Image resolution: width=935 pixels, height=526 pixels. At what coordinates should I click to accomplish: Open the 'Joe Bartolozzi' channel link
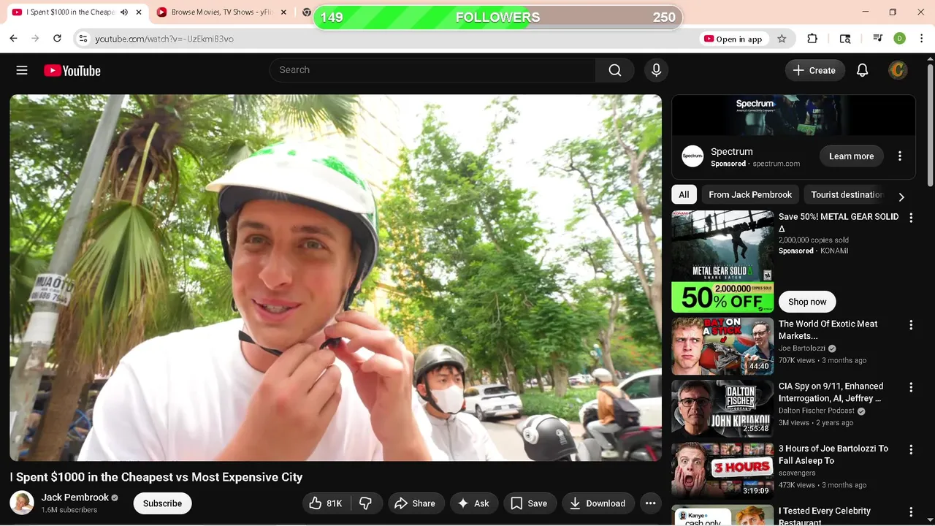click(x=802, y=348)
